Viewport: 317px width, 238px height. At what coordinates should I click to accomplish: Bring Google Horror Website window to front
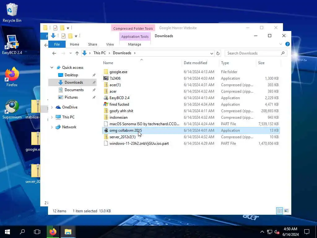click(x=178, y=28)
